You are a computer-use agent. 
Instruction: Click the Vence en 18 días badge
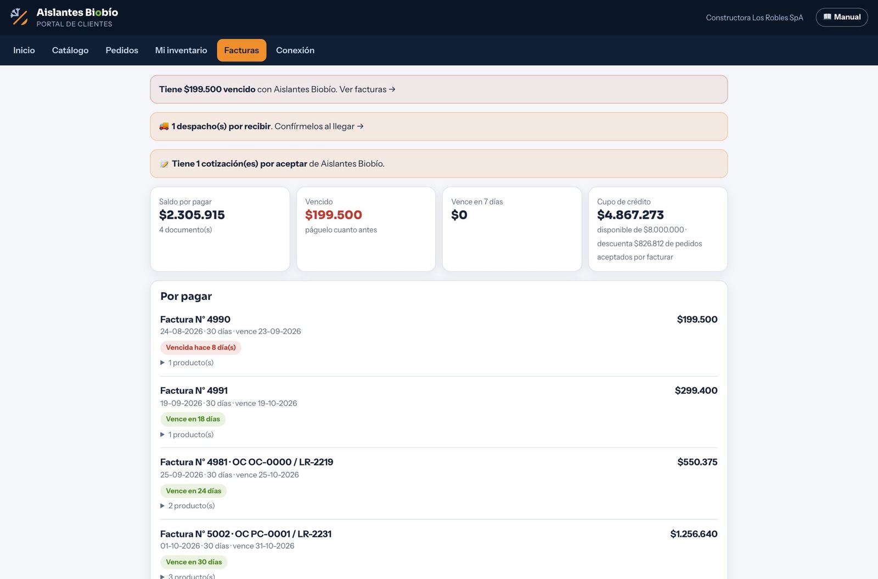tap(193, 419)
